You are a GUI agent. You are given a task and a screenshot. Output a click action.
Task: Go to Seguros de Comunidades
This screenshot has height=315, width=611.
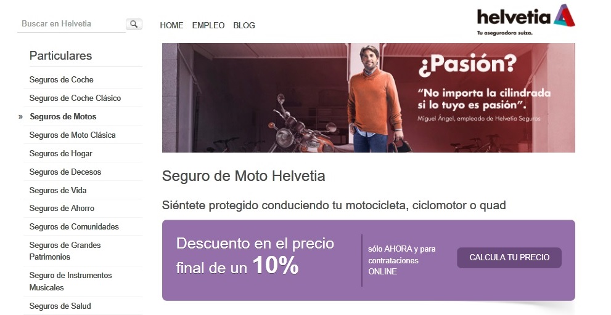click(74, 227)
